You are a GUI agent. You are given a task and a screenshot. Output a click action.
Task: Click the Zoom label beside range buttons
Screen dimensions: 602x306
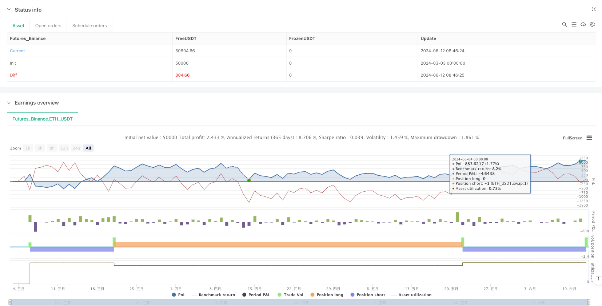point(16,148)
